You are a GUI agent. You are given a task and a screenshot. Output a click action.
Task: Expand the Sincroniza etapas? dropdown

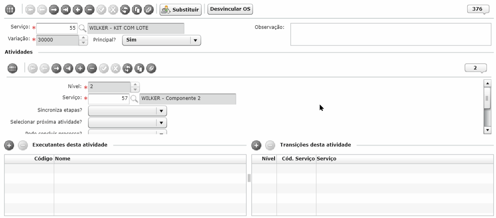point(128,111)
